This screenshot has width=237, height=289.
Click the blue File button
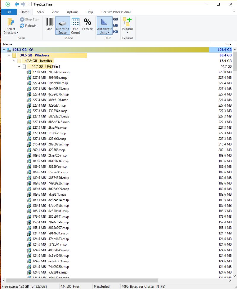click(9, 12)
